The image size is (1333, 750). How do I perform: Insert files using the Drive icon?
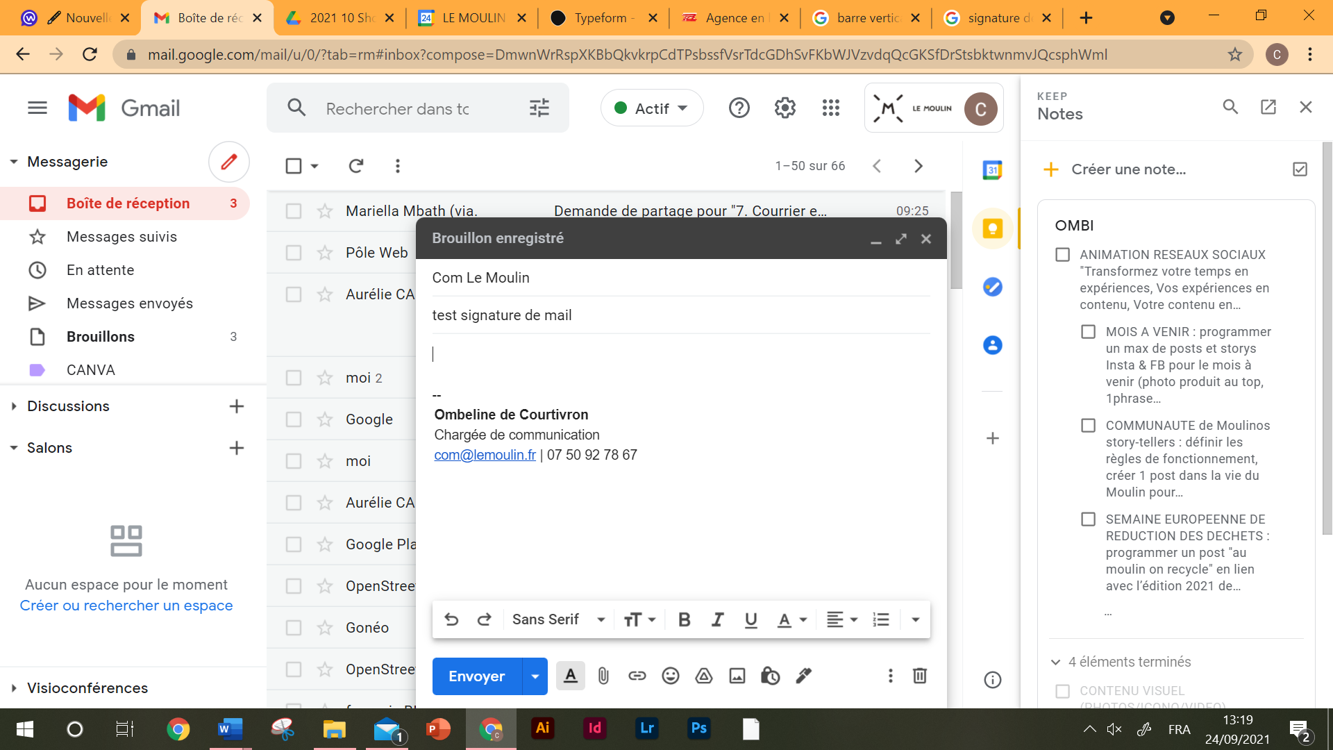click(x=703, y=676)
